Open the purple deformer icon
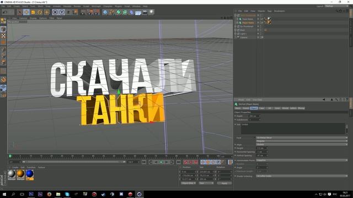This screenshot has height=198, width=353. pos(132,12)
